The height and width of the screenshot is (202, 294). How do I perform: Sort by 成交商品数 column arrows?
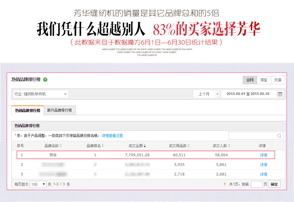188,146
